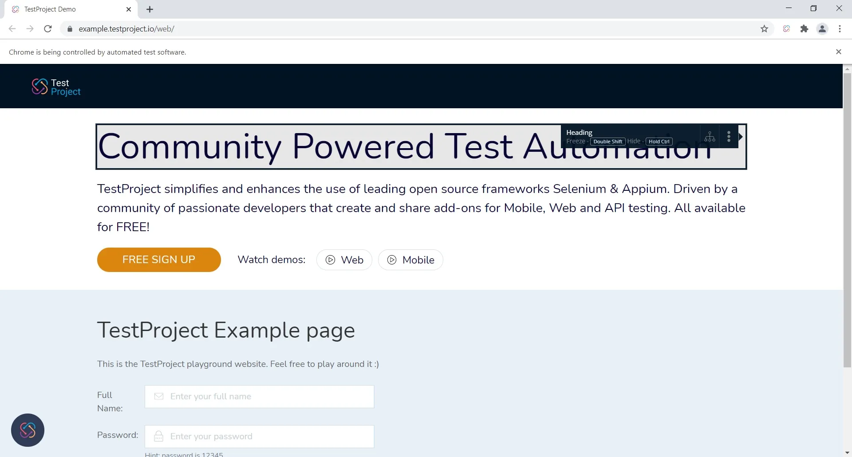Open the element hierarchy icon in the Heading inspector
This screenshot has width=852, height=457.
[x=710, y=137]
